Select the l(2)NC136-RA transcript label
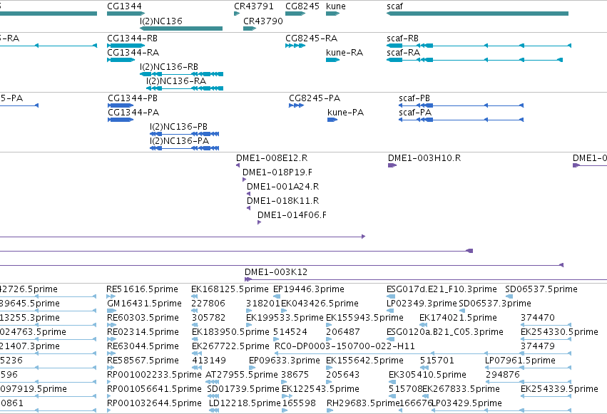The image size is (607, 414). tap(176, 81)
